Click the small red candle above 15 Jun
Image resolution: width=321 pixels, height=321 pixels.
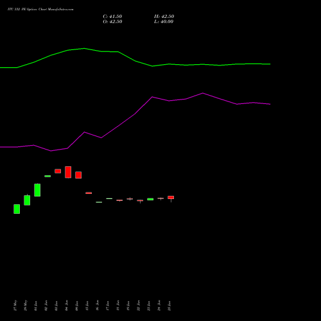[x=89, y=193]
